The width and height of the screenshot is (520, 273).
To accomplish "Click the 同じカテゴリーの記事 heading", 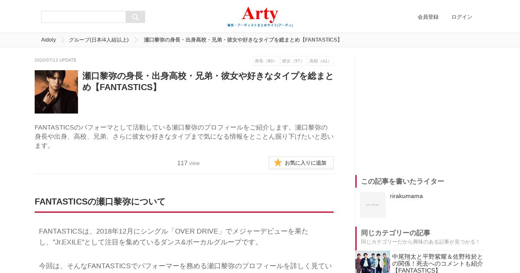I will (396, 233).
